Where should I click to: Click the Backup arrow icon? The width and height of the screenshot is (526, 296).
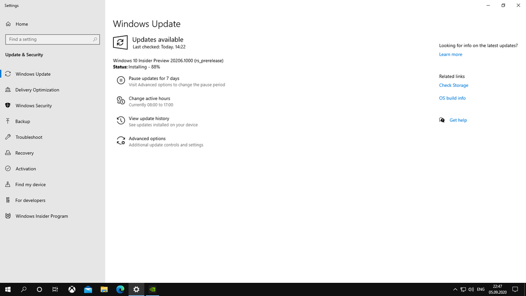click(8, 121)
